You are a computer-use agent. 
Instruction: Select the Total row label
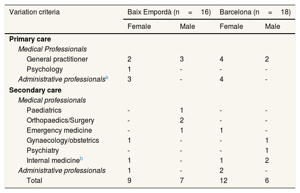(34, 180)
